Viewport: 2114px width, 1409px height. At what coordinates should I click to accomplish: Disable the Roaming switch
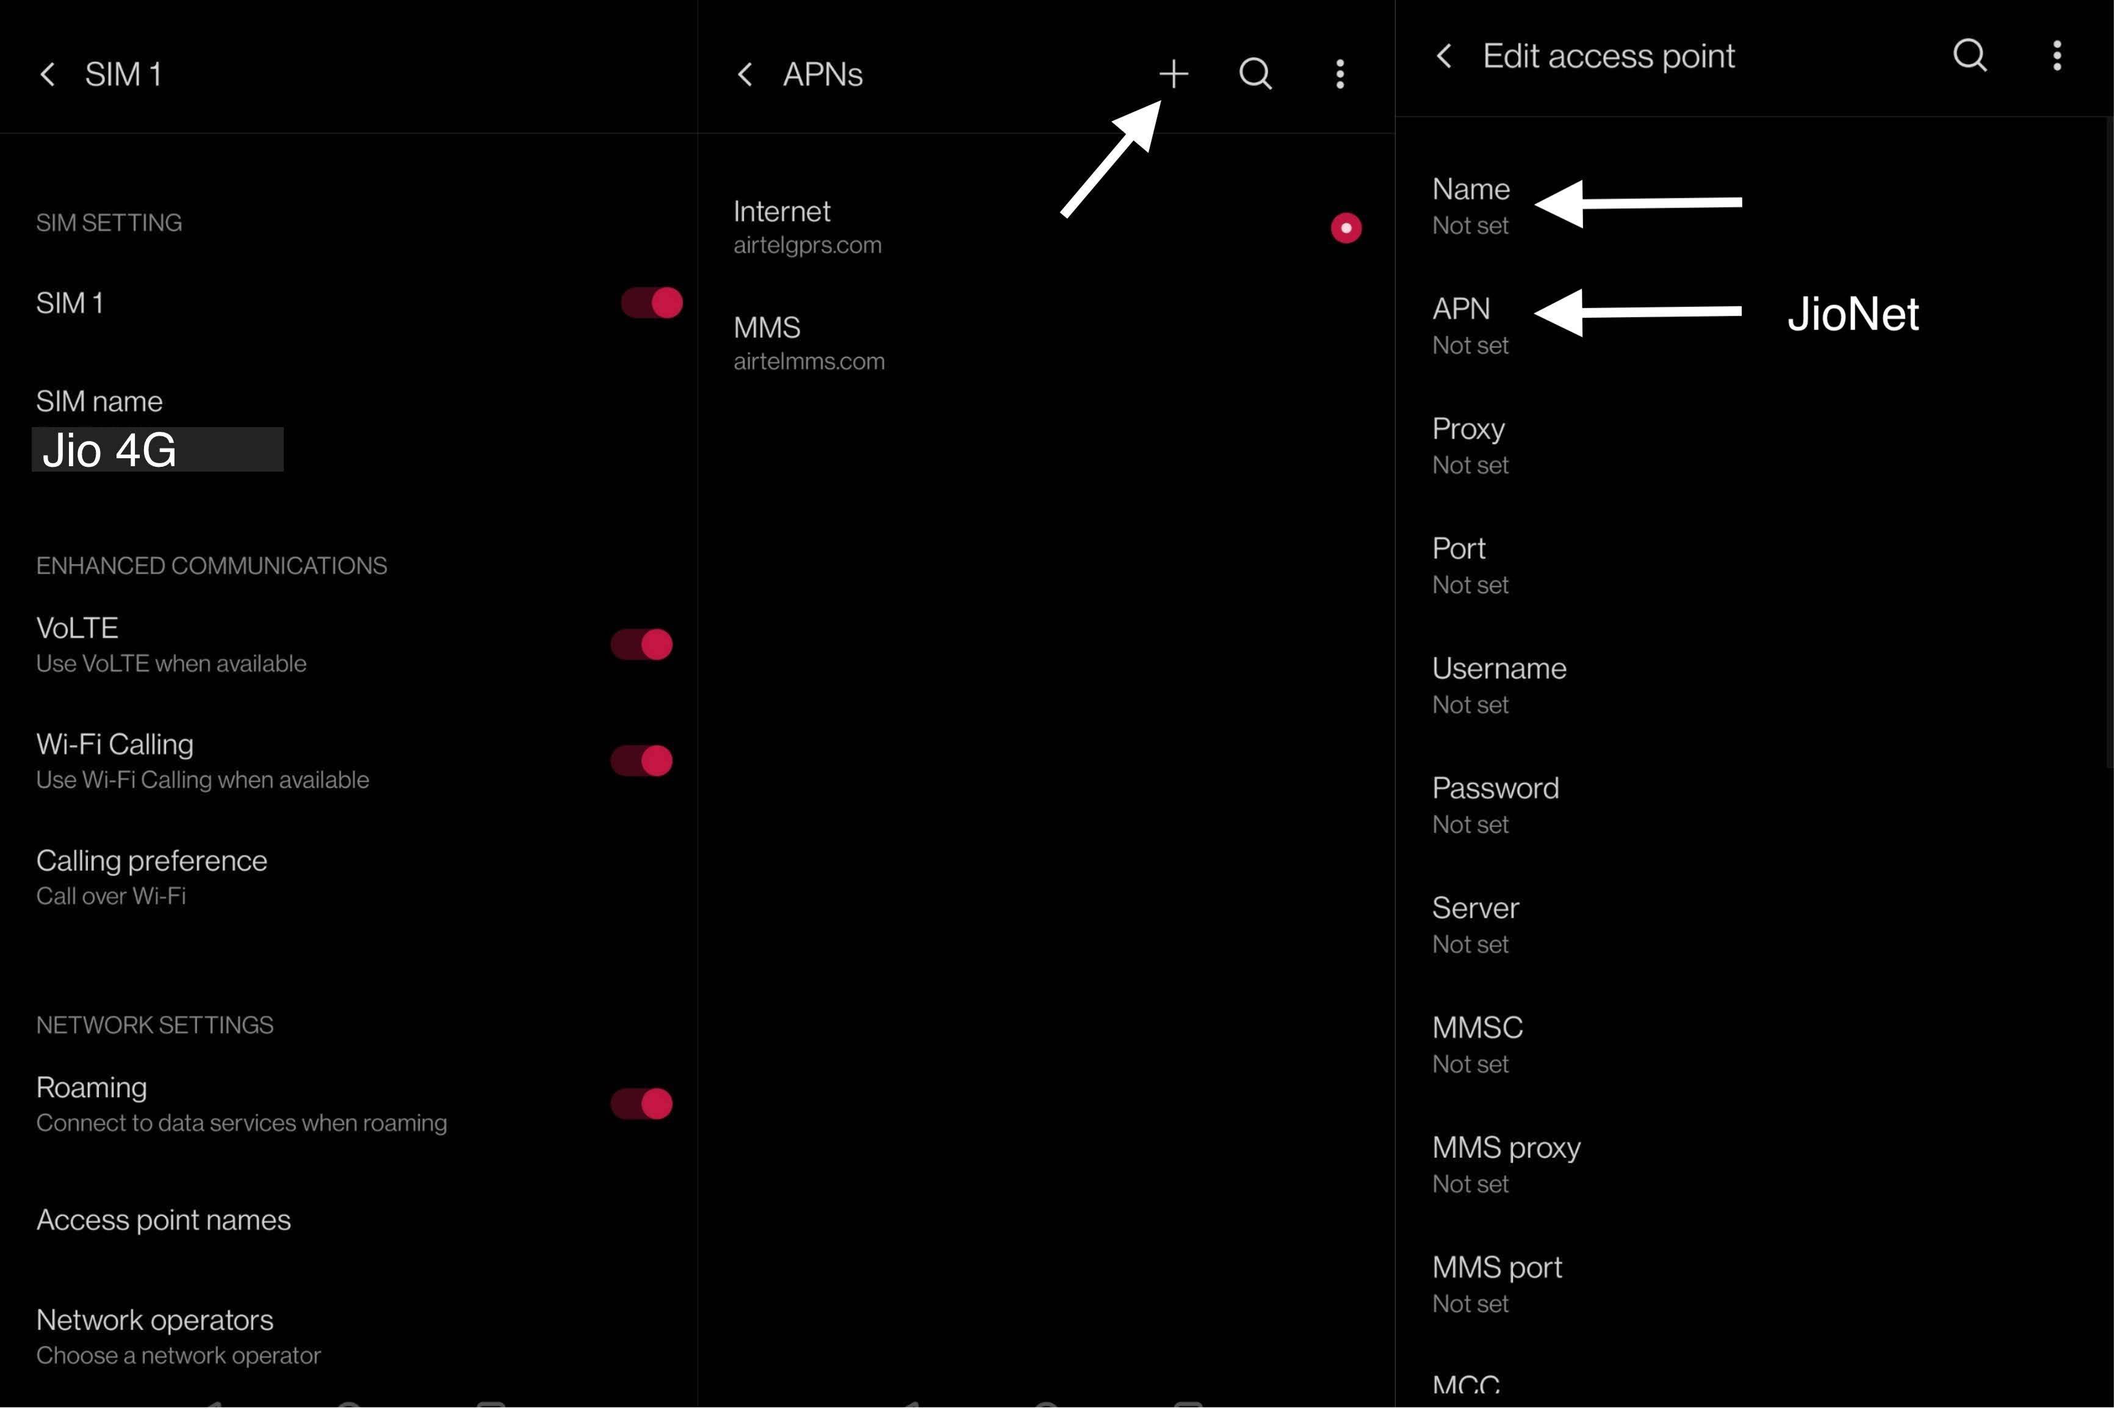point(641,1103)
